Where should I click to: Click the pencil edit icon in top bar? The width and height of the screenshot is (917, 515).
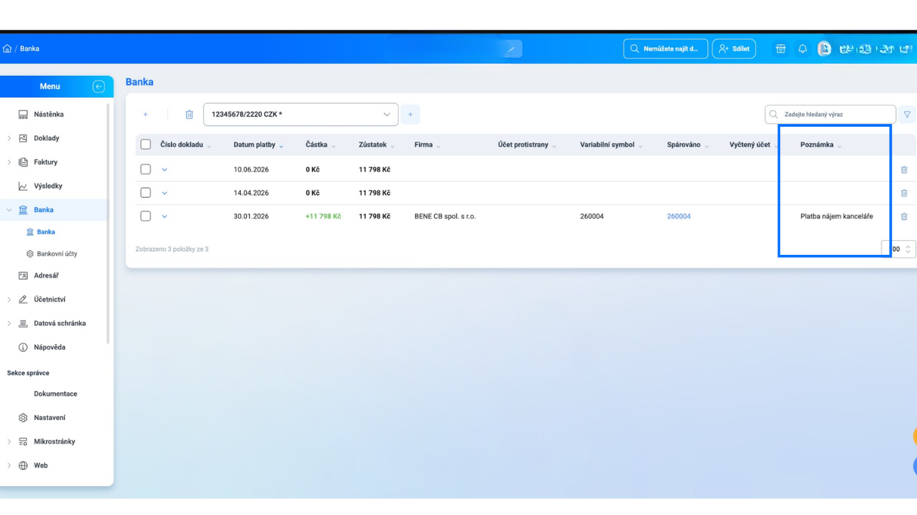(512, 49)
